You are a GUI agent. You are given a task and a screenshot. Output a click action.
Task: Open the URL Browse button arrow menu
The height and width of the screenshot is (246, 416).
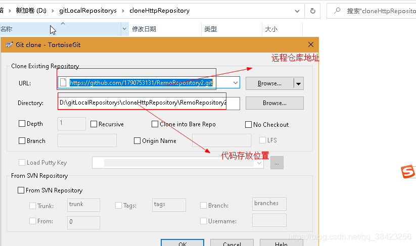(298, 84)
